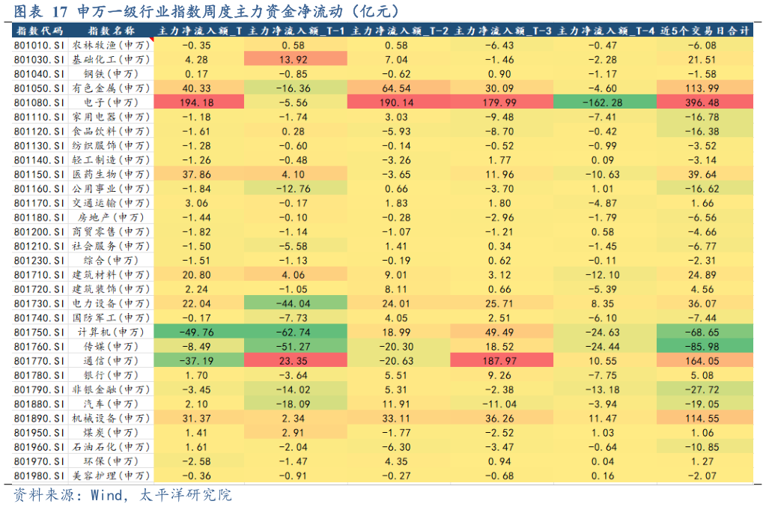
Task: Click the 113.99 total cell
Action: (705, 88)
